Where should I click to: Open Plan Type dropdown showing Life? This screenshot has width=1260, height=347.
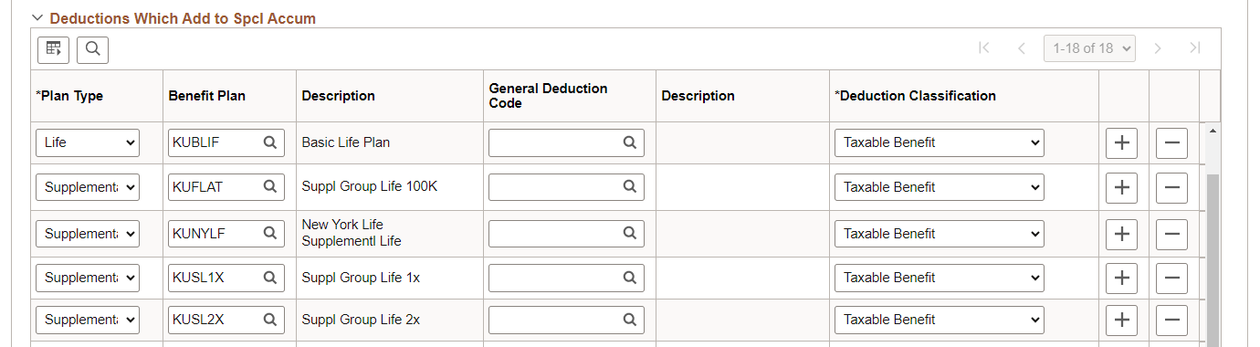click(x=88, y=142)
